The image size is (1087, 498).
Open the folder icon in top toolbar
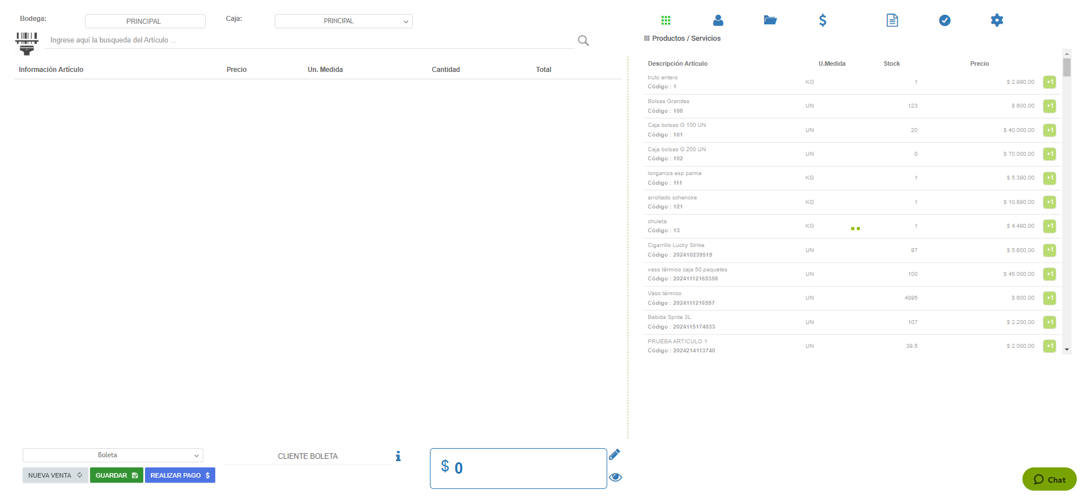(x=770, y=20)
